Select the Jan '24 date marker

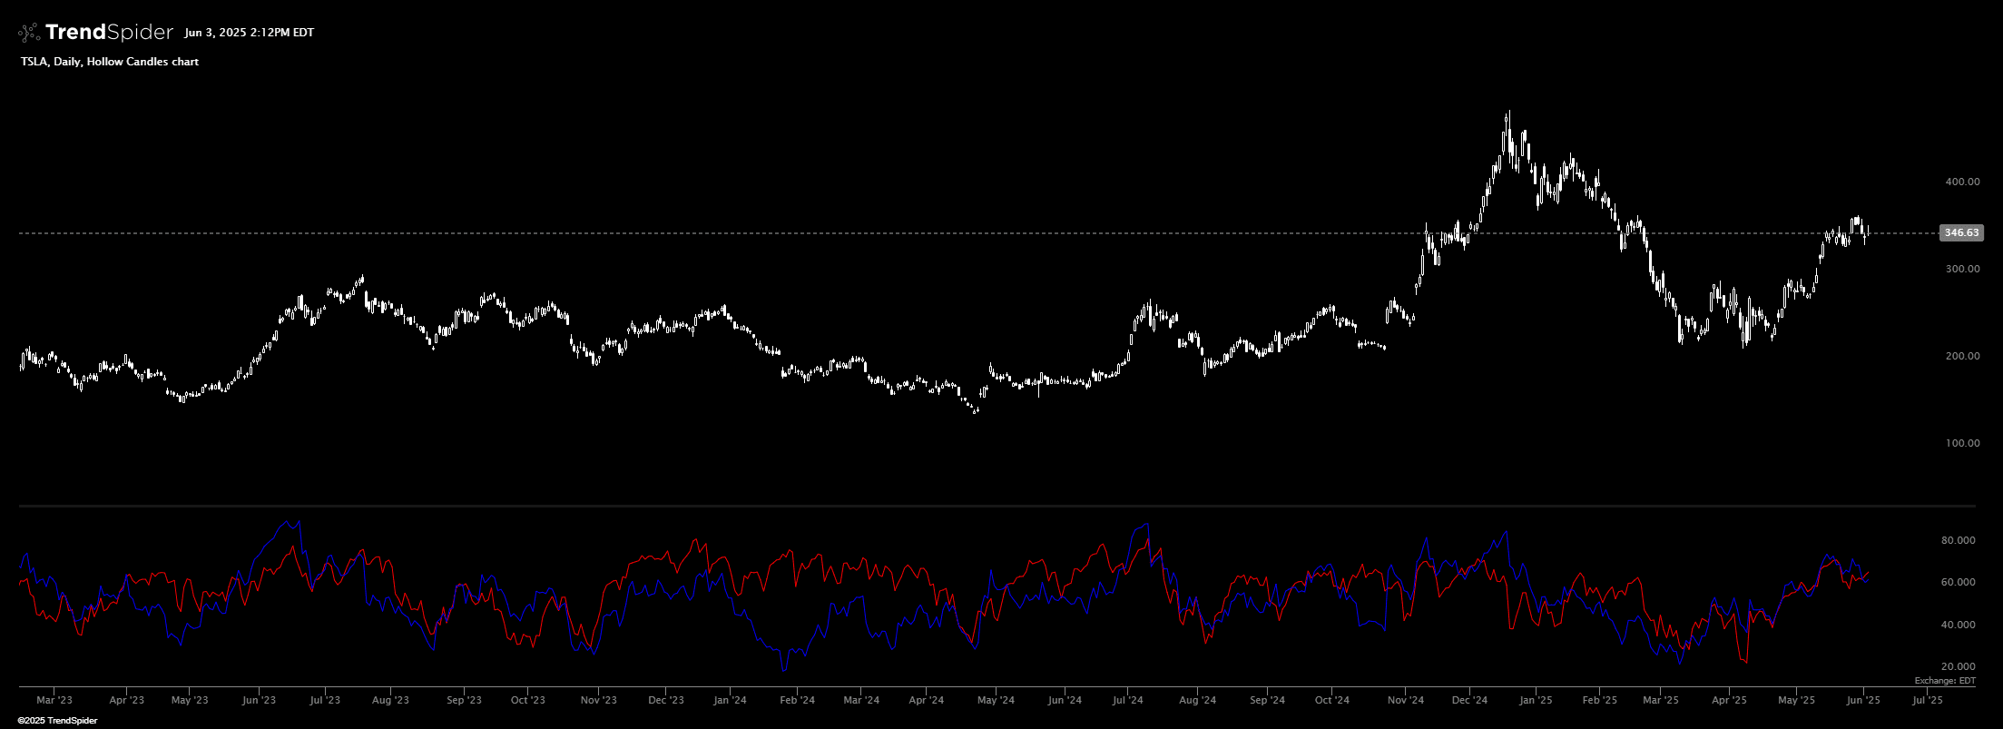(x=730, y=700)
